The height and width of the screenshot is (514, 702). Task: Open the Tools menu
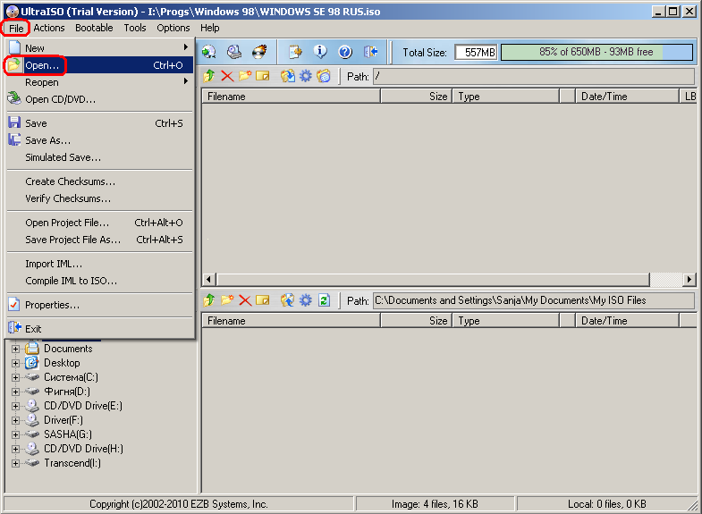[x=135, y=29]
